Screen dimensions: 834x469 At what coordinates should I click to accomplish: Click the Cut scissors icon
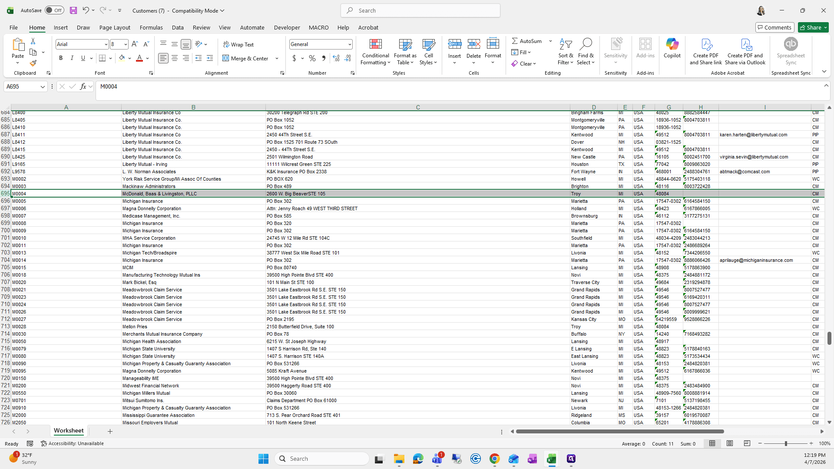[x=33, y=41]
